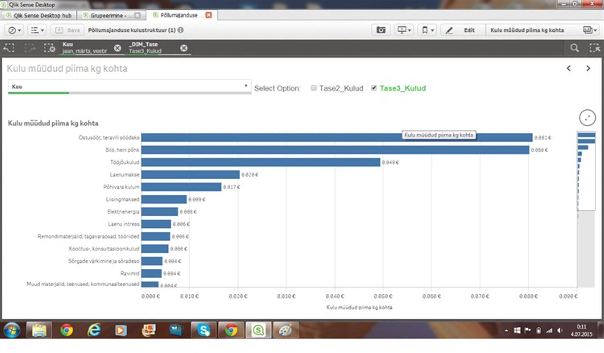Go to previous sheet arrow
The image size is (604, 353).
click(x=569, y=68)
